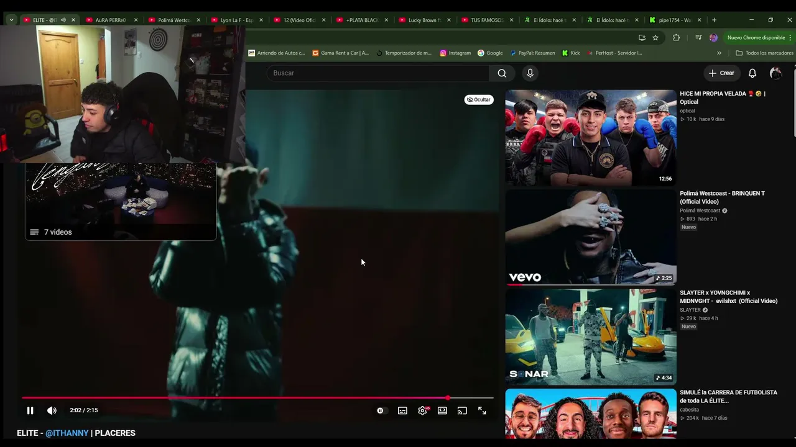Open the Gama Rent a Car bookmark
Image resolution: width=796 pixels, height=447 pixels.
(x=341, y=53)
